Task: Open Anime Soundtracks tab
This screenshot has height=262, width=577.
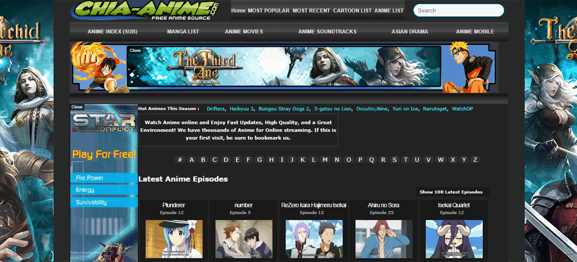Action: click(x=328, y=32)
